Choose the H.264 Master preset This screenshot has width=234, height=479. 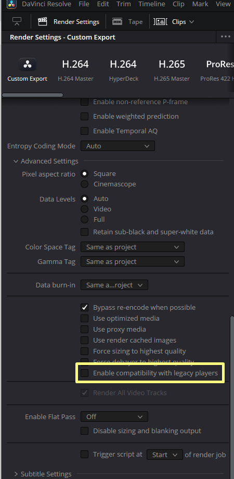pyautogui.click(x=75, y=70)
